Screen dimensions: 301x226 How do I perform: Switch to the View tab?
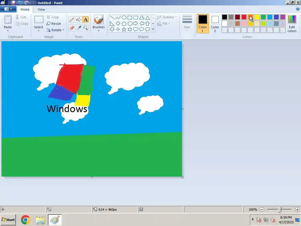click(41, 9)
